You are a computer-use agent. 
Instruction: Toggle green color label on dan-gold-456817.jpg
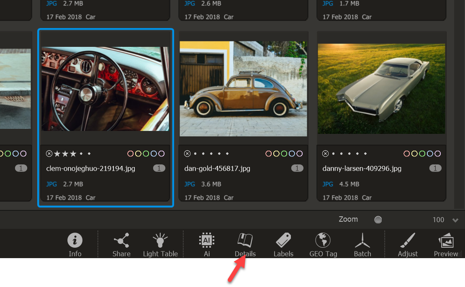284,154
